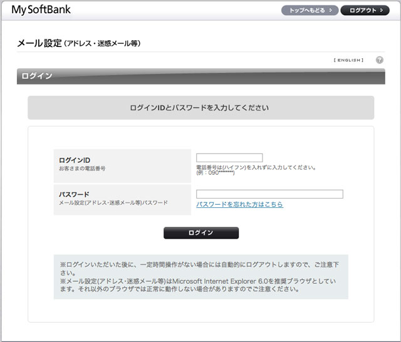Click the ログイン section header bar

coord(201,76)
